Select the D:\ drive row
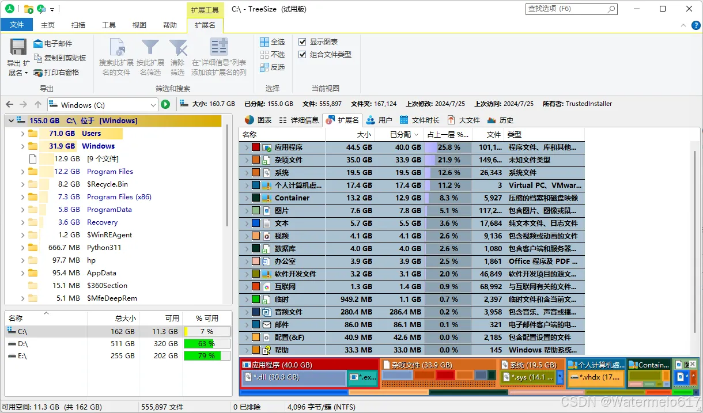Screen dimensions: 703x413 pyautogui.click(x=118, y=344)
